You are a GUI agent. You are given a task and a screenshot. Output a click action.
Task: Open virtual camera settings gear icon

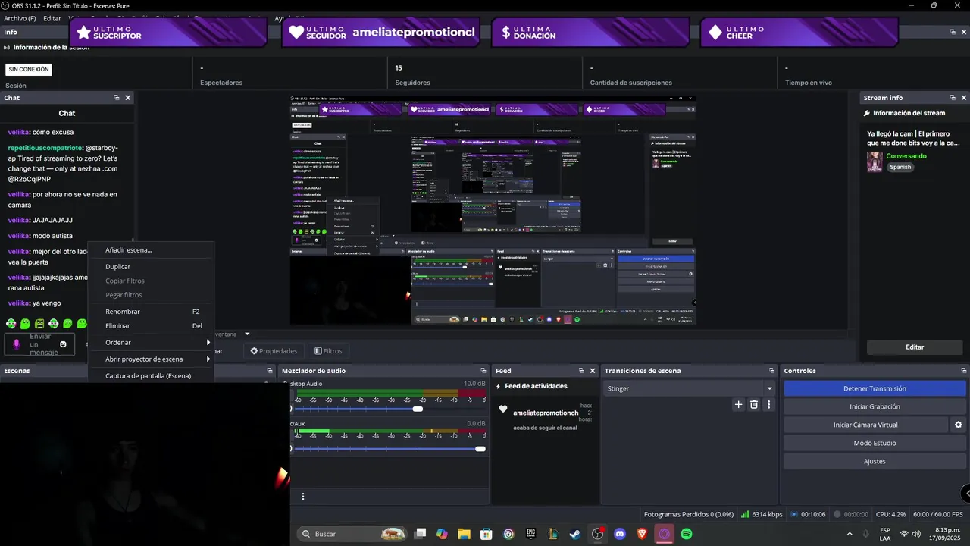point(959,425)
